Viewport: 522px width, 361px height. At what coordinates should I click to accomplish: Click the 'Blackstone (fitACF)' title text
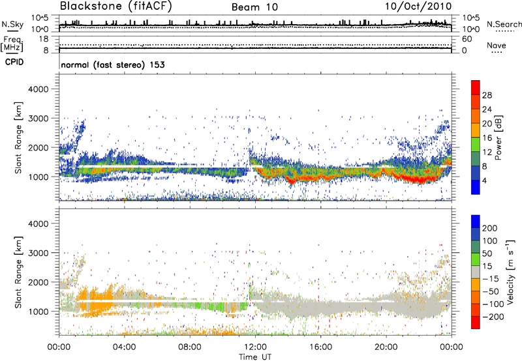[x=116, y=7]
